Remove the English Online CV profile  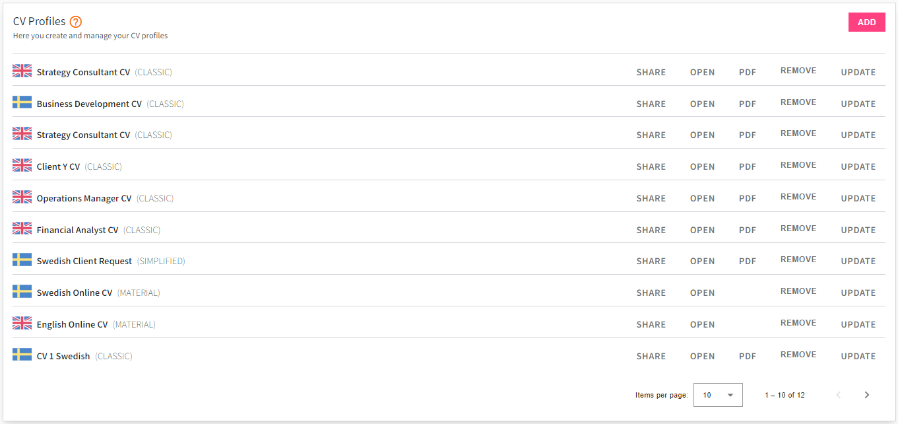(x=798, y=323)
